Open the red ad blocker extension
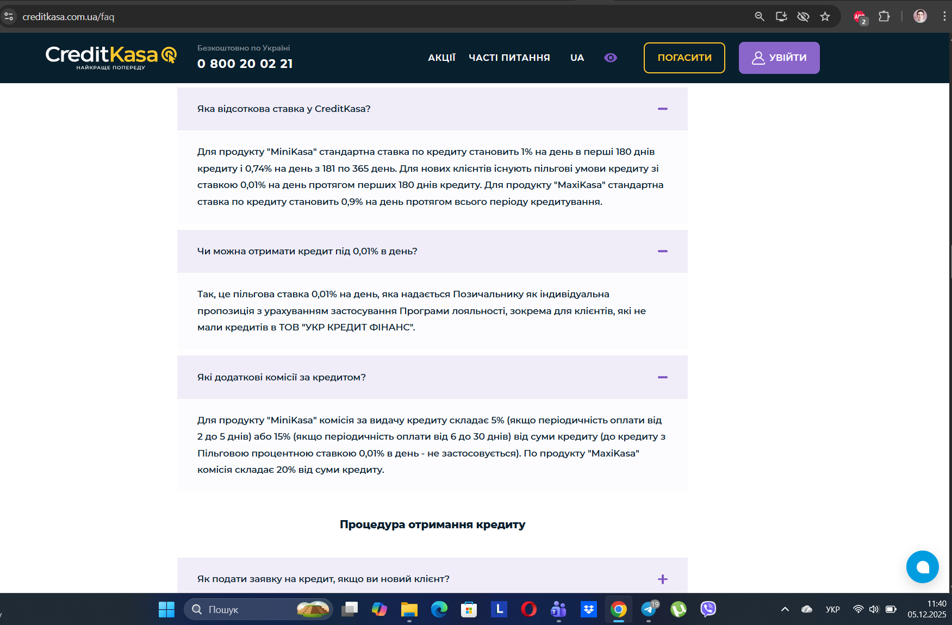The width and height of the screenshot is (952, 625). (x=860, y=17)
